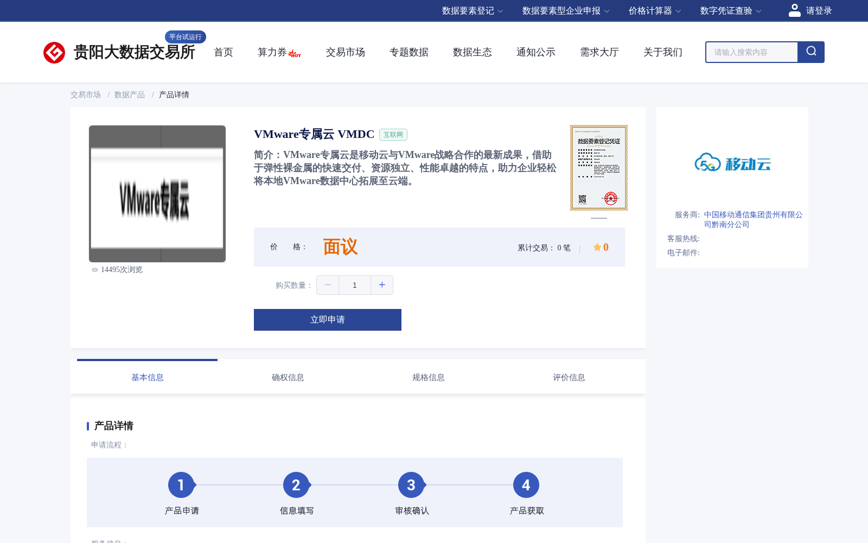Click the 电子邮件 label
868x543 pixels.
click(x=684, y=252)
